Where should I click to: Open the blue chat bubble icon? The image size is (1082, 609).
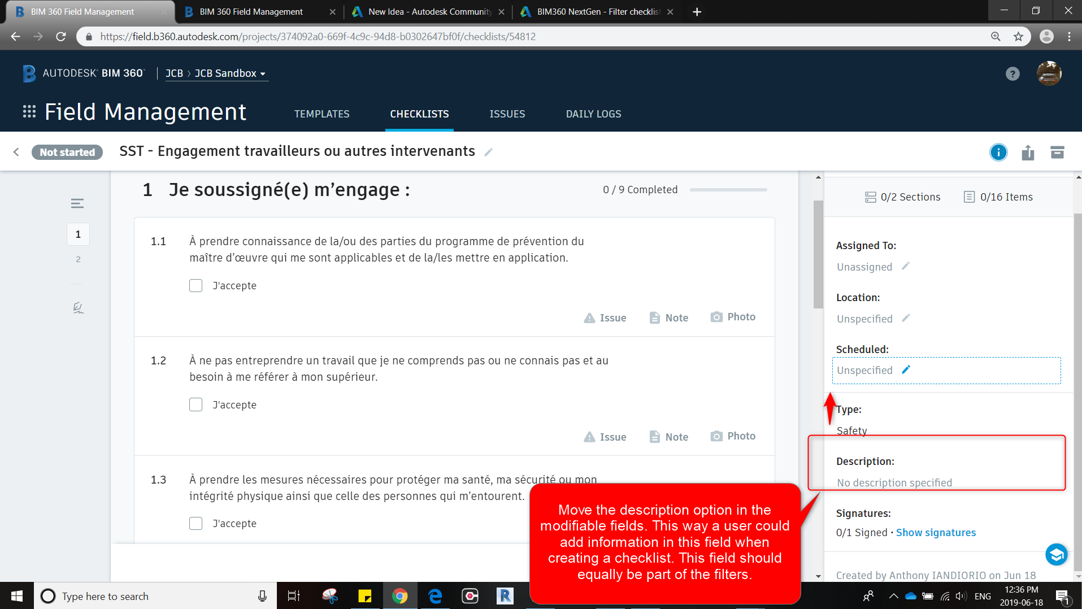click(x=1057, y=554)
